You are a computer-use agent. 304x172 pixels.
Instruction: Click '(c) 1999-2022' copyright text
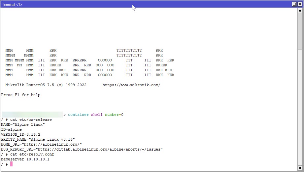pyautogui.click(x=71, y=85)
